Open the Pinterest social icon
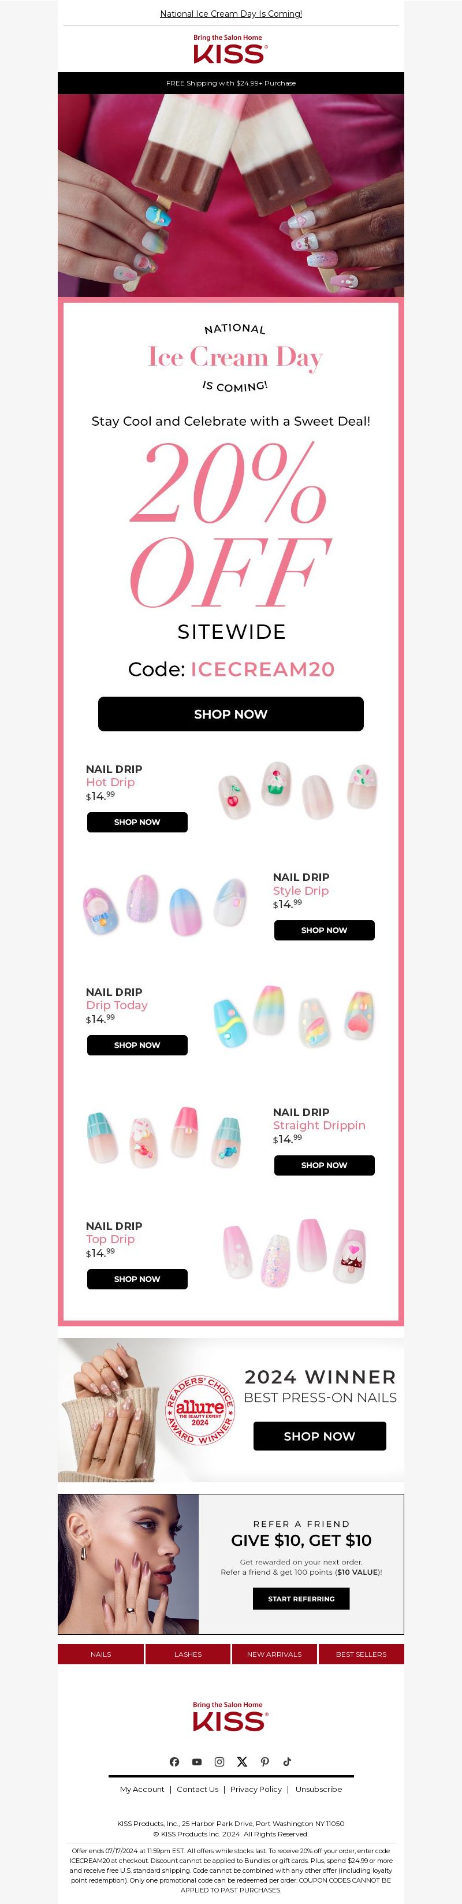The width and height of the screenshot is (462, 1904). (264, 1761)
